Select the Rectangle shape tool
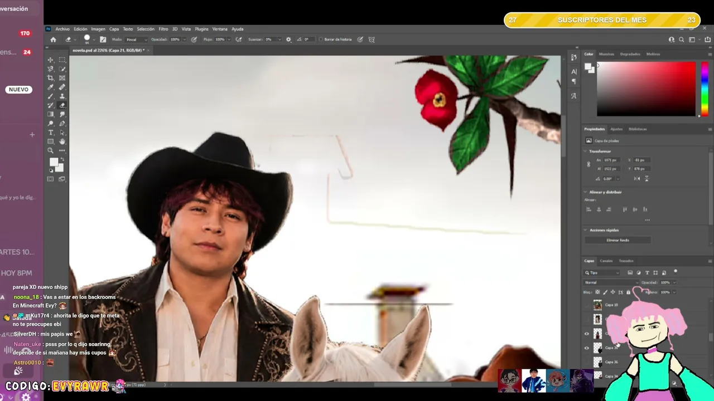 (51, 141)
